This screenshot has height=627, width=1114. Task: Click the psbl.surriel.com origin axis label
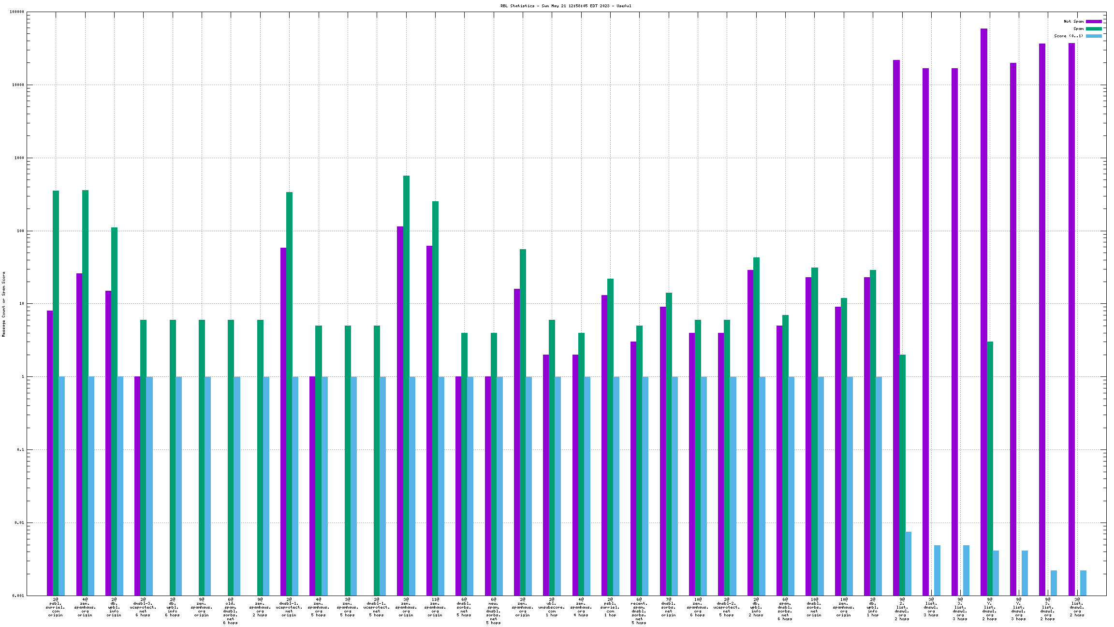56,607
